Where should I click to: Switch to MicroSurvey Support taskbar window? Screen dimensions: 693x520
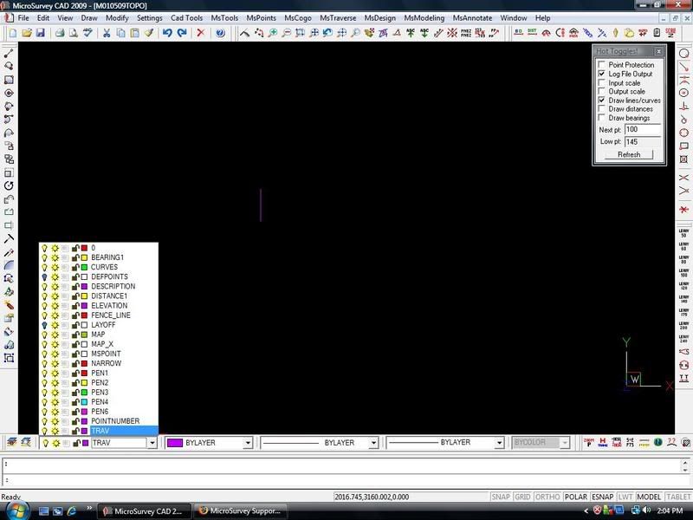coord(241,511)
